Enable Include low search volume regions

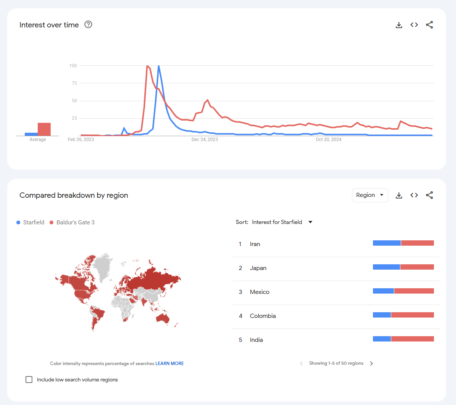click(29, 380)
